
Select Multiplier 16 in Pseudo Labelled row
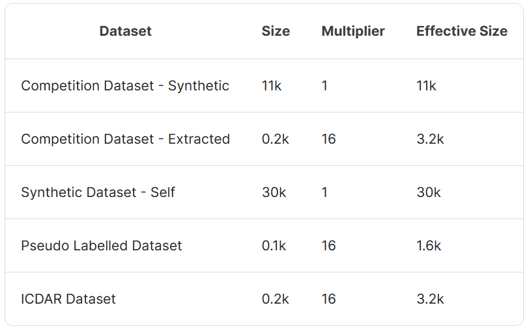pos(328,246)
